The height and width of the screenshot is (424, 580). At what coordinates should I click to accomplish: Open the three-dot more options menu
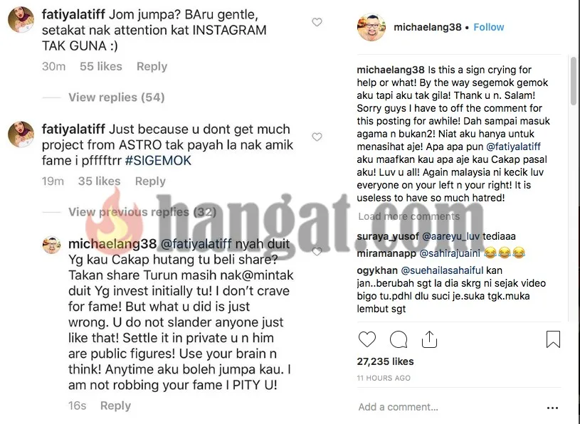[x=552, y=408]
